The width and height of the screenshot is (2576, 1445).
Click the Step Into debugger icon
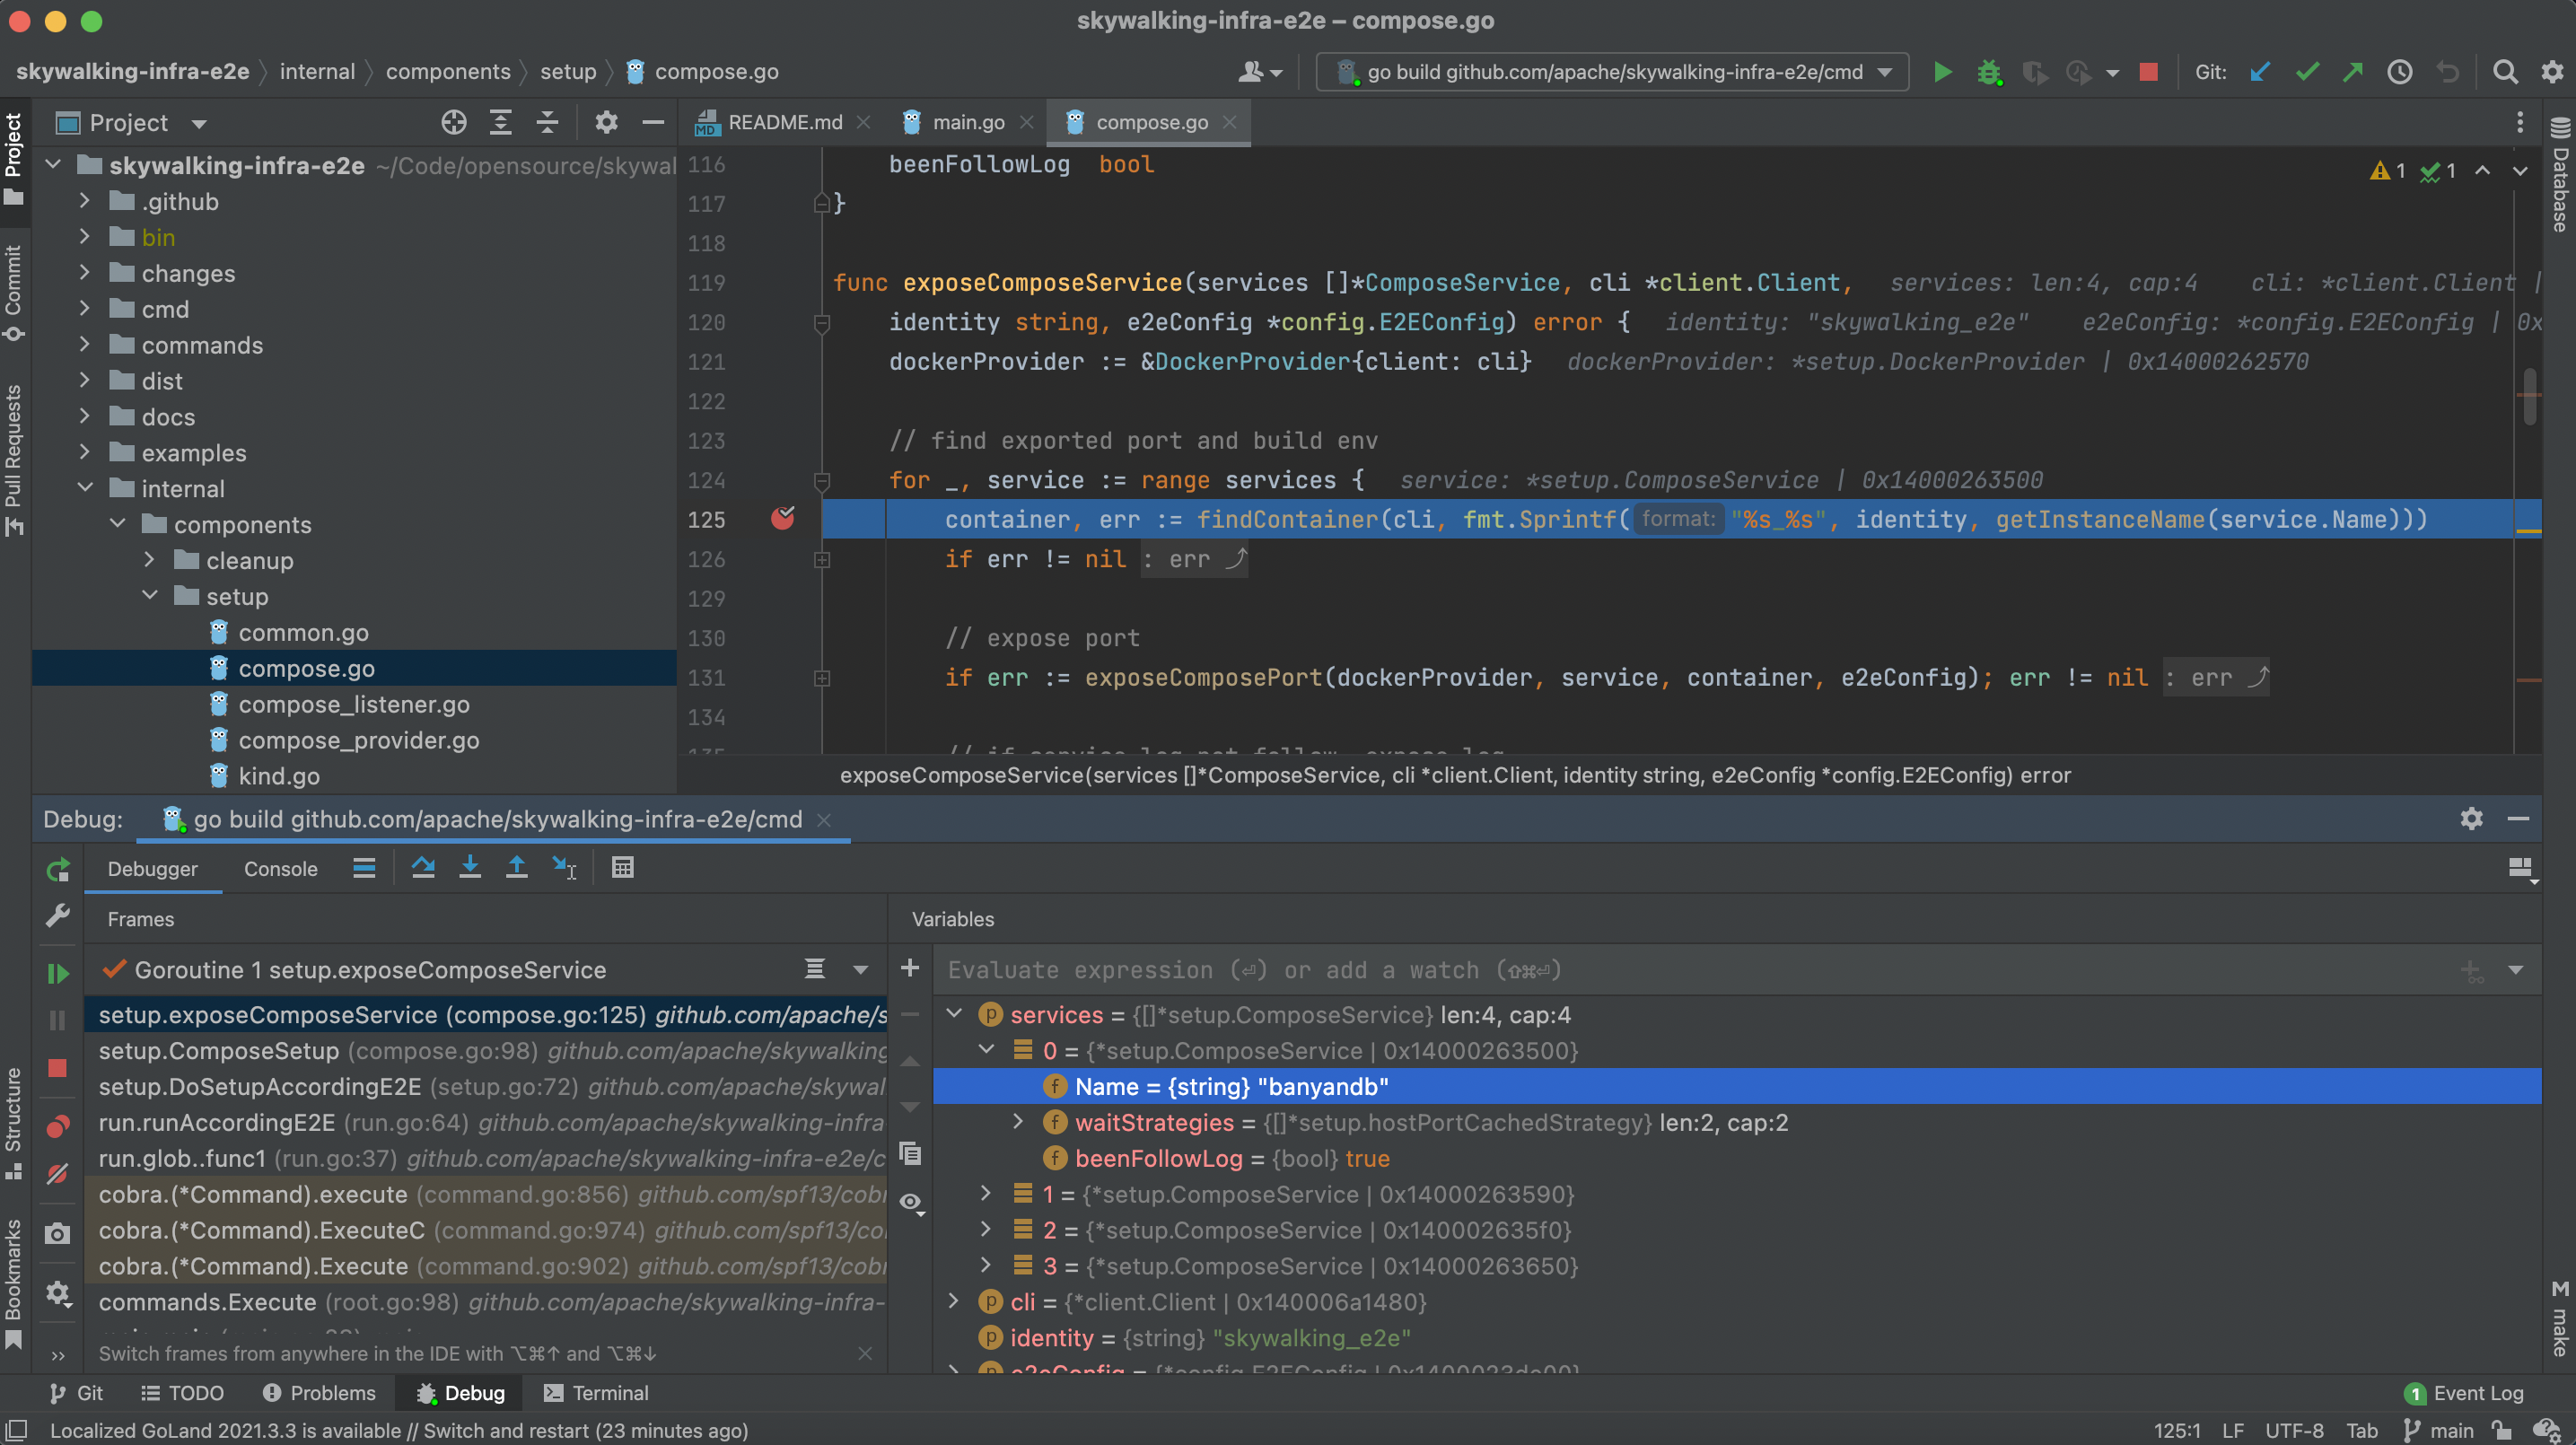tap(470, 867)
